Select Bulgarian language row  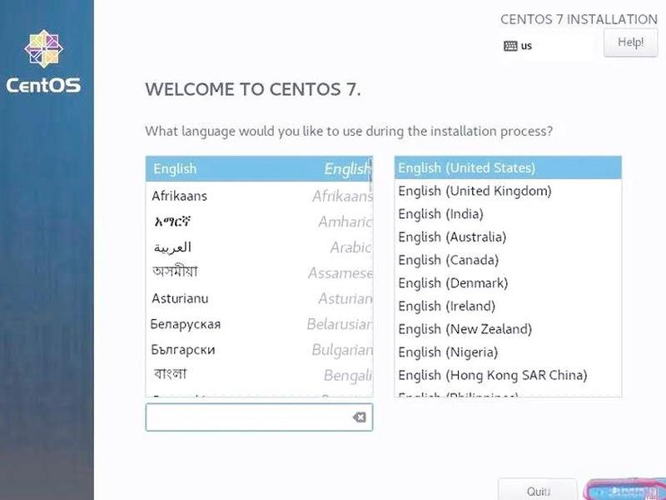point(259,349)
